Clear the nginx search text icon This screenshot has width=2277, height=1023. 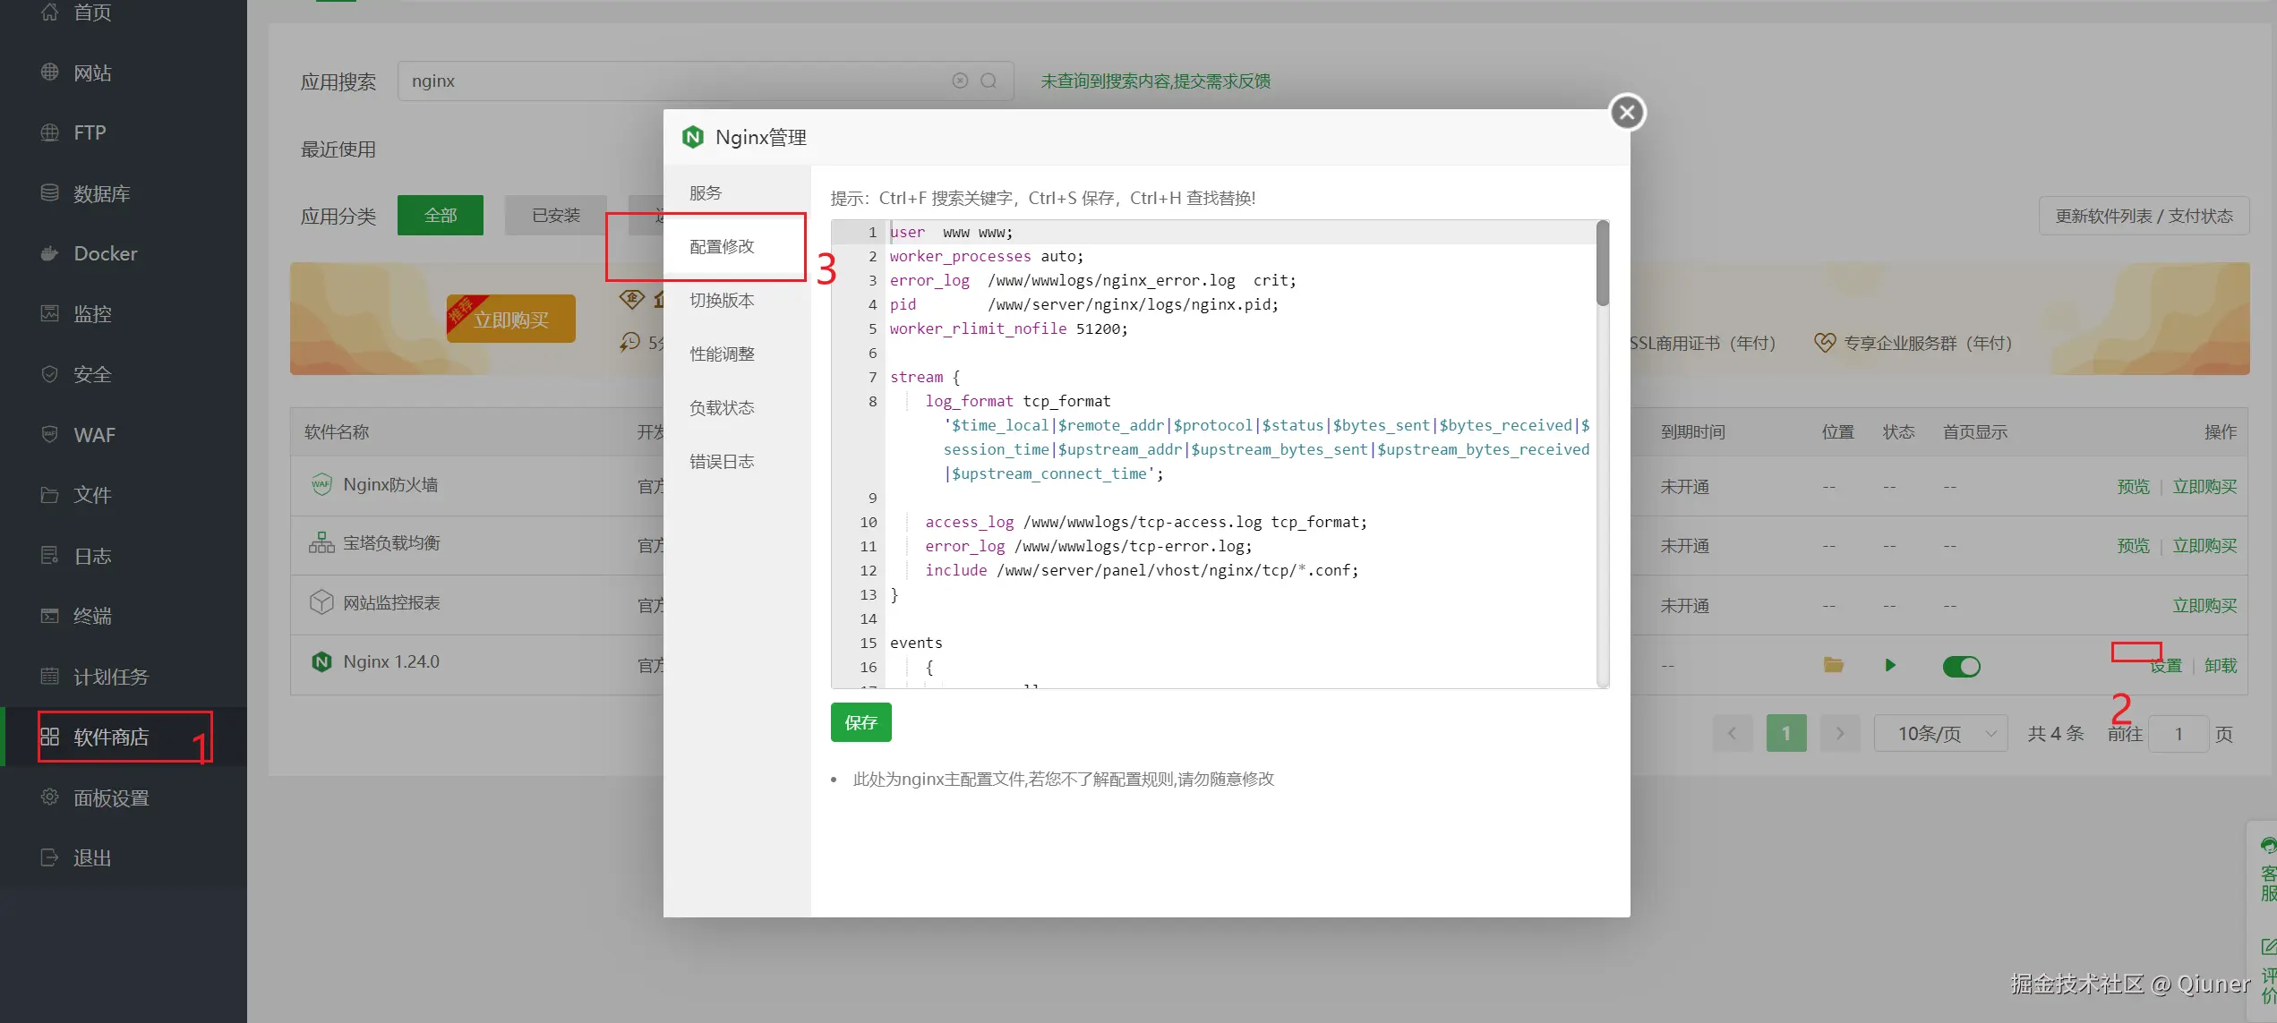(960, 81)
